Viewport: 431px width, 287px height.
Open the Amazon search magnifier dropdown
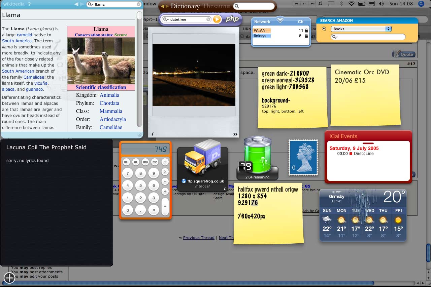tap(335, 37)
